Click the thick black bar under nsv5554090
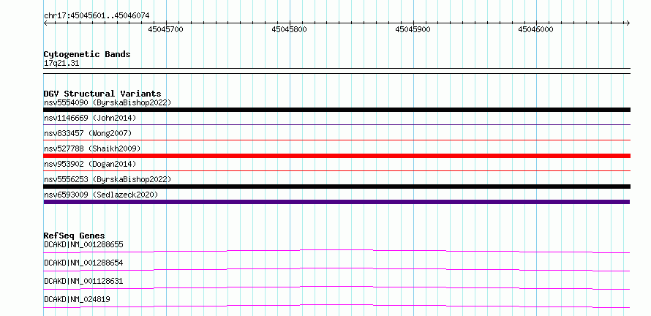 tap(336, 110)
